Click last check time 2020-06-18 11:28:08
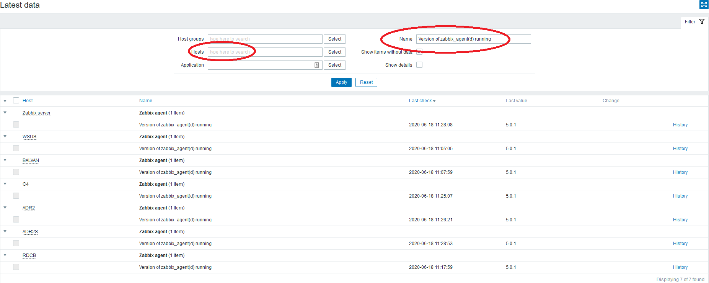 431,125
